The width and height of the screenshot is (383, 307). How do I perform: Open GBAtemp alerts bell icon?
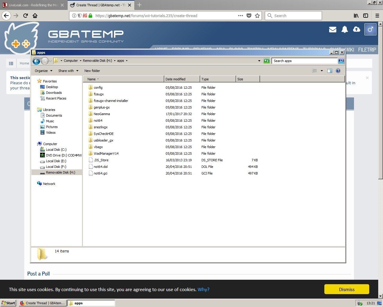pyautogui.click(x=345, y=29)
